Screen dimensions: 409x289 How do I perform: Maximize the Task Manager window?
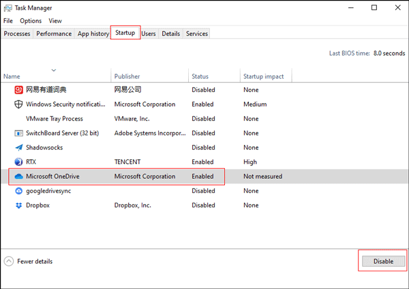tap(374, 7)
